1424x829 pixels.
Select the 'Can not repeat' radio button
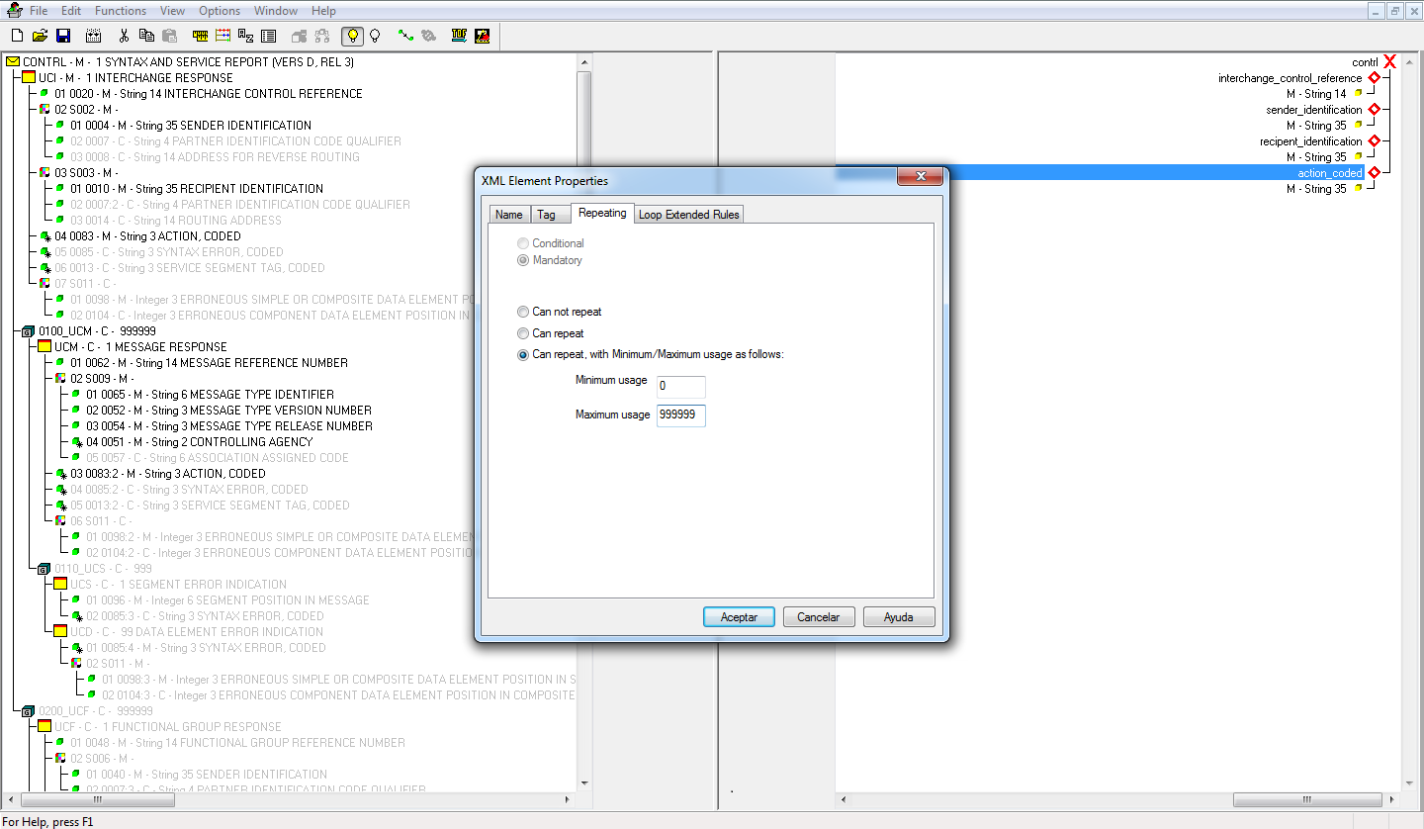522,312
